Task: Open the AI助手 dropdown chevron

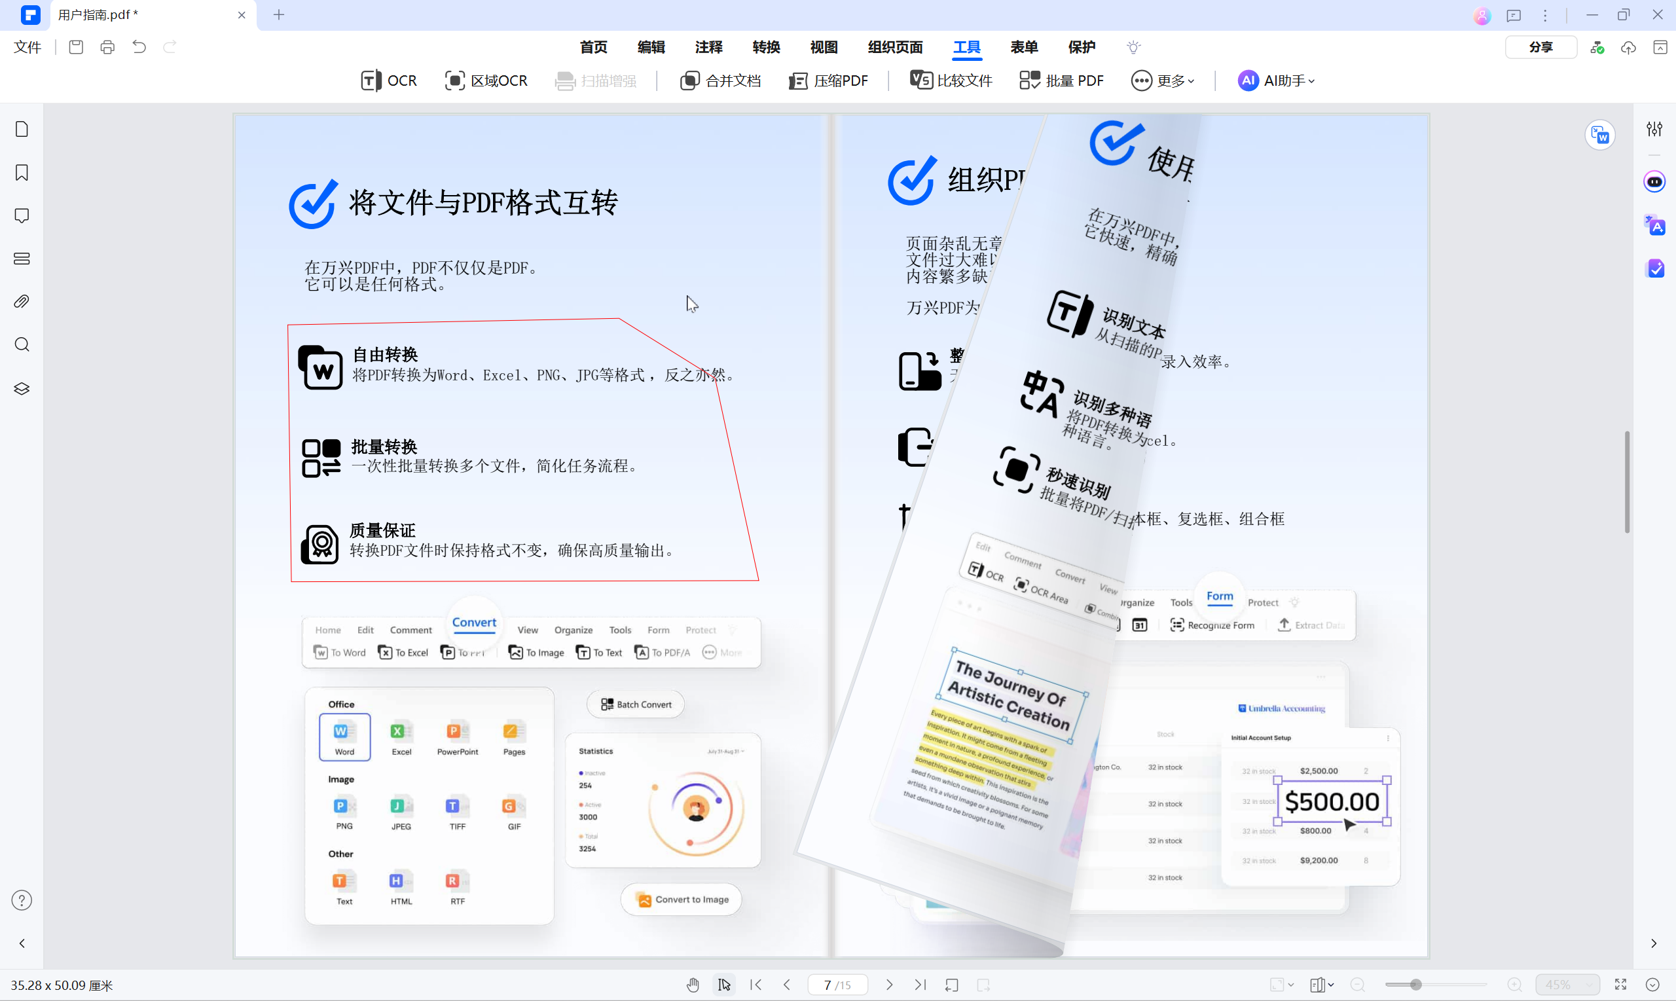Action: click(x=1311, y=81)
